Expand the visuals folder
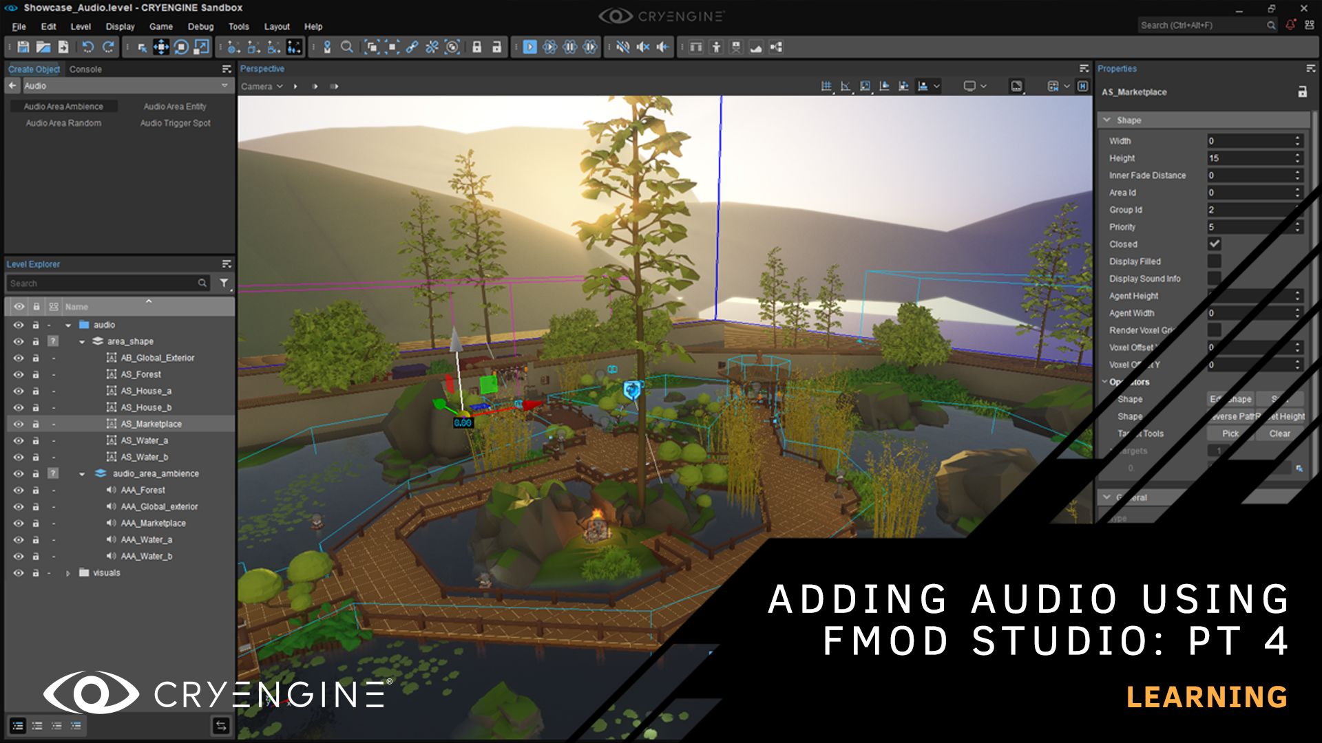Viewport: 1322px width, 743px height. (x=67, y=572)
